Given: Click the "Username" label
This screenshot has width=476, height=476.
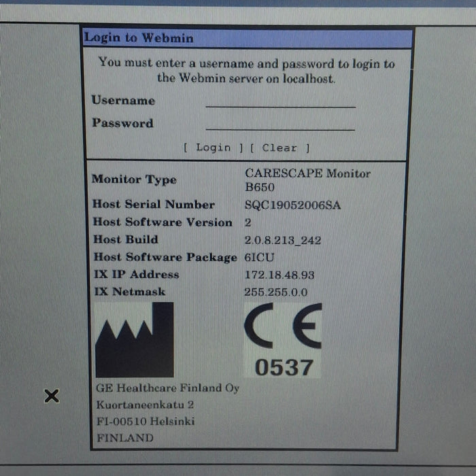Looking at the screenshot, I should 123,100.
